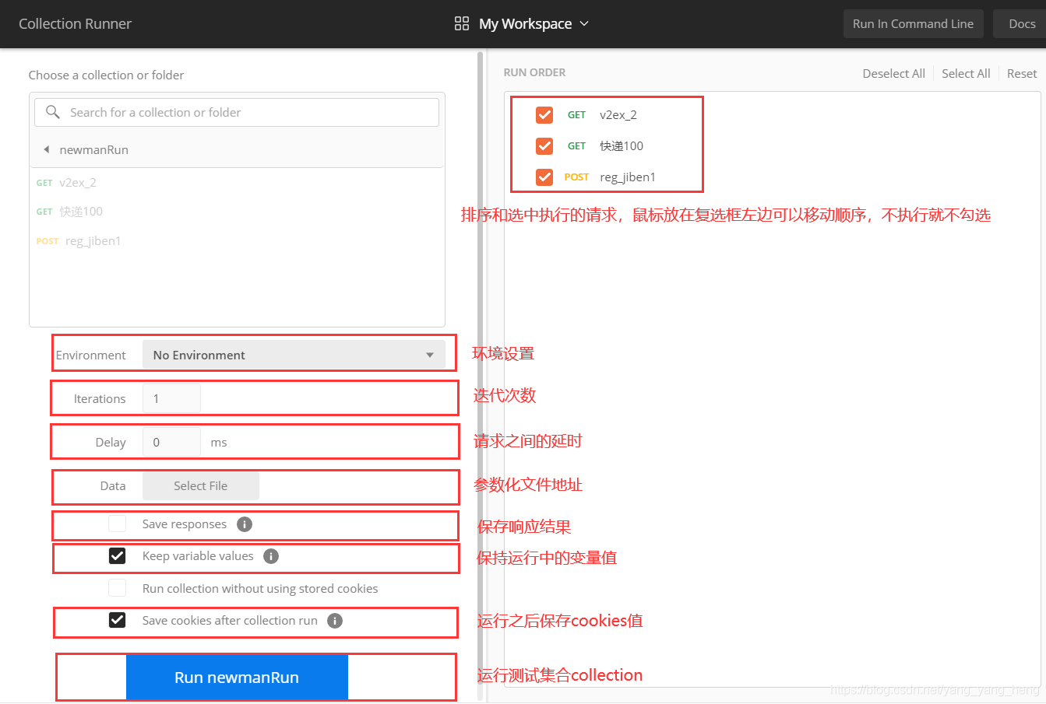The width and height of the screenshot is (1046, 704).
Task: Click Deselect All in run order
Action: [893, 72]
